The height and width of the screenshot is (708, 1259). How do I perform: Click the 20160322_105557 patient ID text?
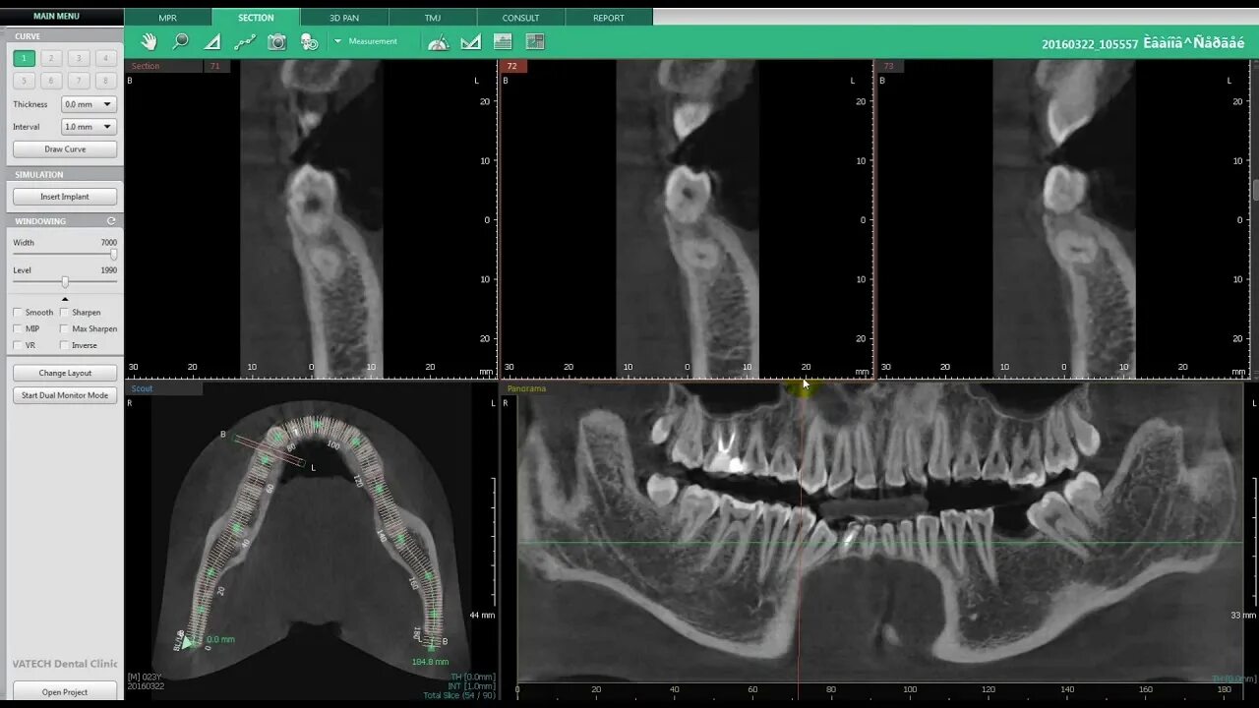tap(1090, 44)
